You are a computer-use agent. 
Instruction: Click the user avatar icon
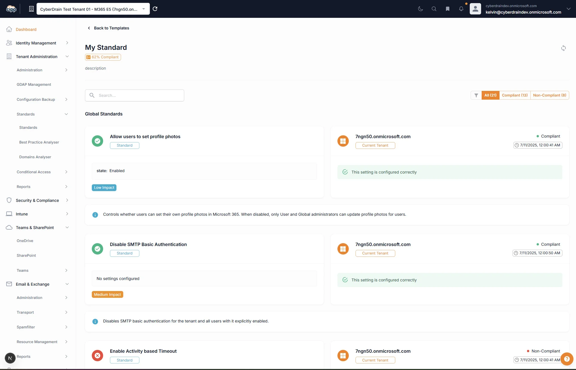point(475,9)
